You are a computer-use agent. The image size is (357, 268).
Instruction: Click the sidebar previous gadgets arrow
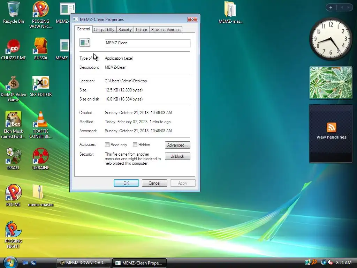[x=342, y=7]
